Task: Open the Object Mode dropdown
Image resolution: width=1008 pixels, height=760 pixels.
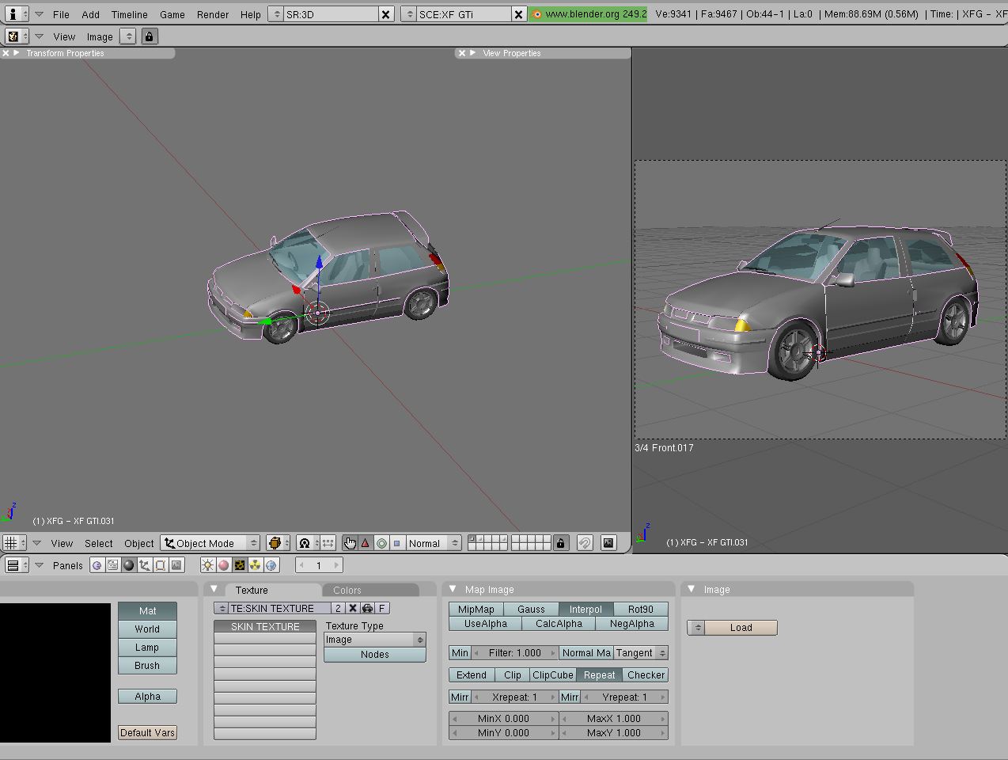Action: [x=210, y=543]
